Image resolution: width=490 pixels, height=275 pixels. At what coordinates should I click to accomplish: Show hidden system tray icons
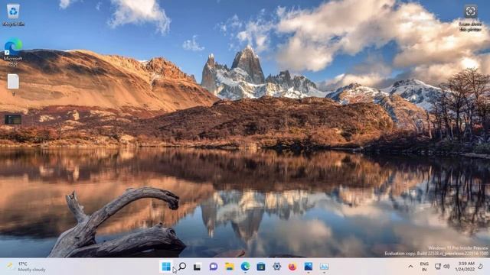pos(410,267)
